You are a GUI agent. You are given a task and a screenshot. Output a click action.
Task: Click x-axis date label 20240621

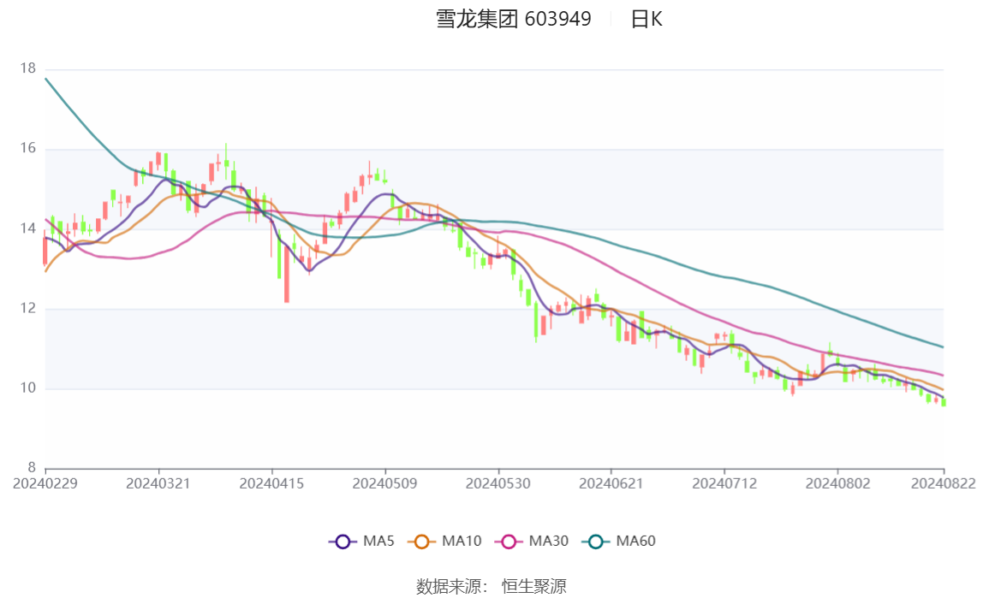[x=611, y=483]
